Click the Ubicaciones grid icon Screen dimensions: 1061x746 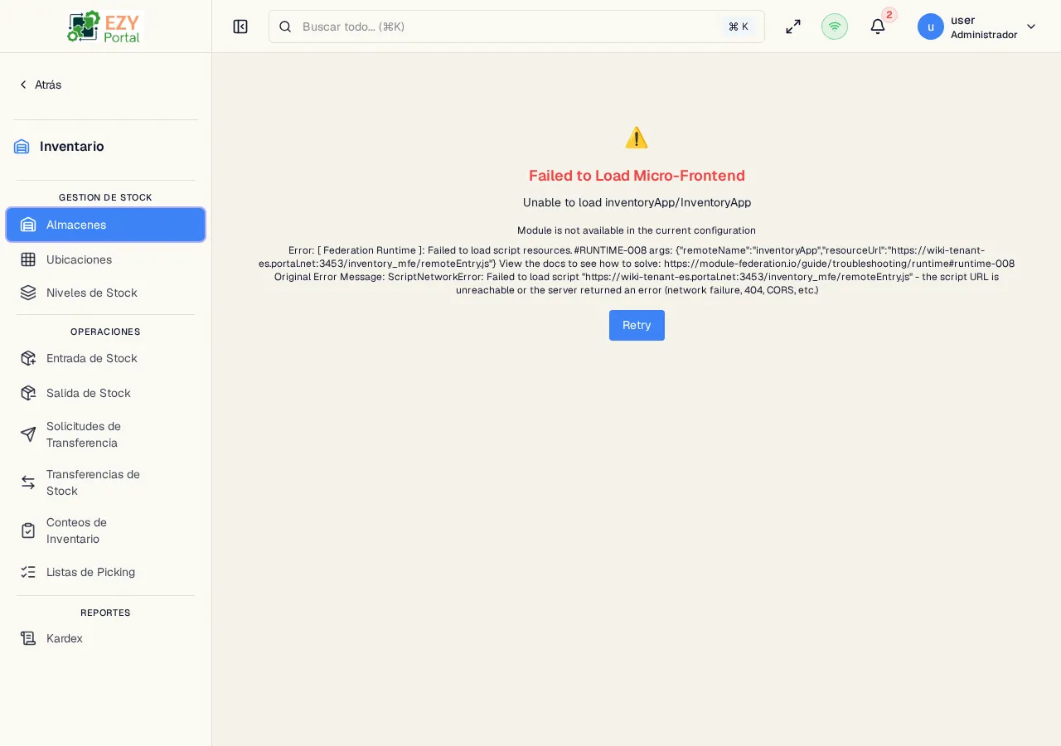point(28,259)
